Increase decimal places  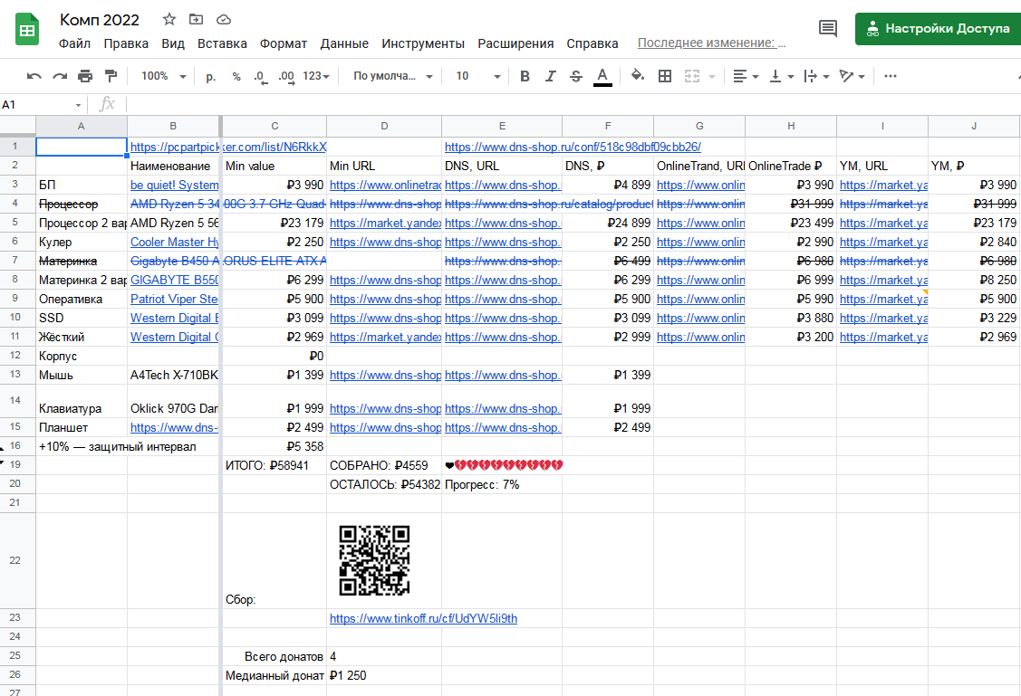click(286, 77)
